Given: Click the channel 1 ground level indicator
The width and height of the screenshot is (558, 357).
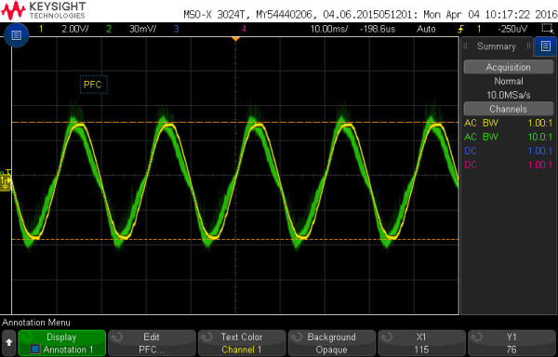Looking at the screenshot, I should [6, 181].
